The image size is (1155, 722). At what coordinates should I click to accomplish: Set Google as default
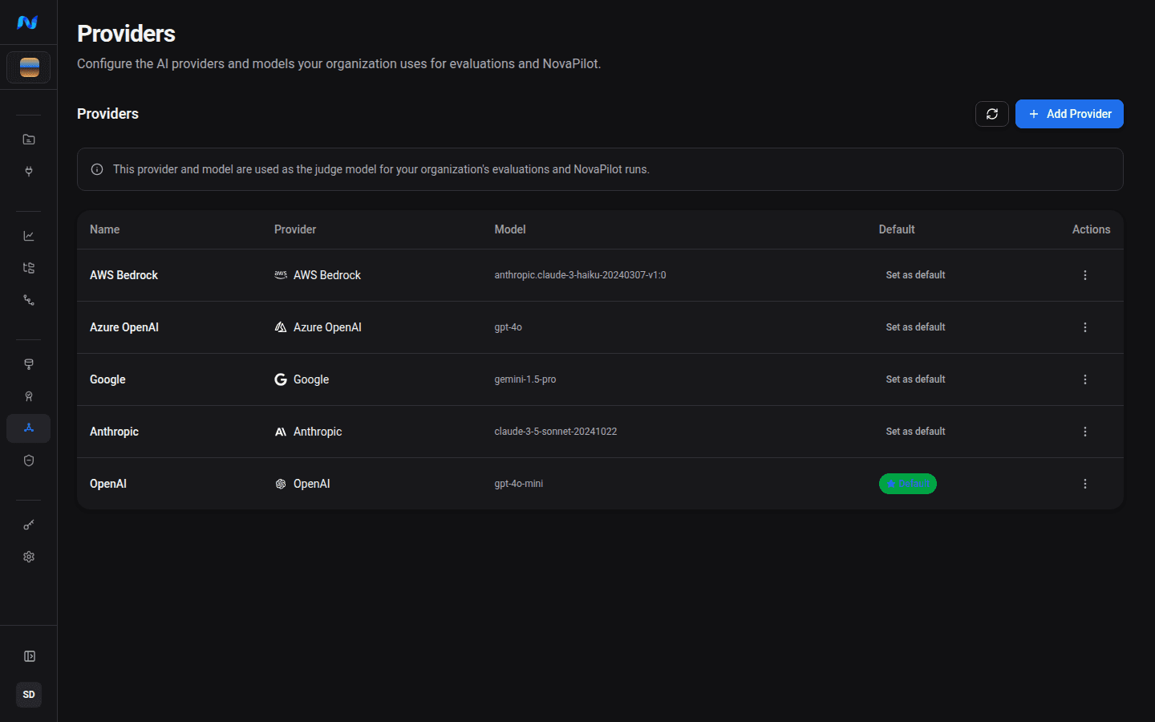coord(915,379)
